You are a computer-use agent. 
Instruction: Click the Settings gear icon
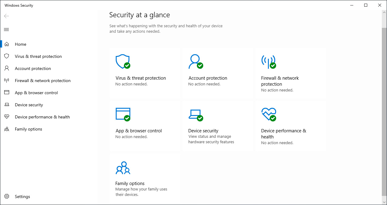click(x=7, y=197)
